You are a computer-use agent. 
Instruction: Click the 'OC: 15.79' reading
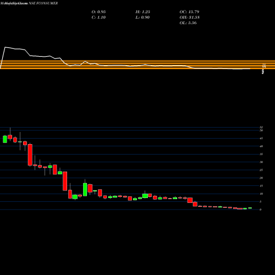tap(189, 12)
